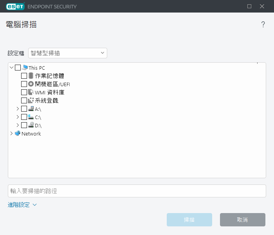Click the WMI 資料庫 database icon
Screen dimensions: 274x235
tap(31, 92)
